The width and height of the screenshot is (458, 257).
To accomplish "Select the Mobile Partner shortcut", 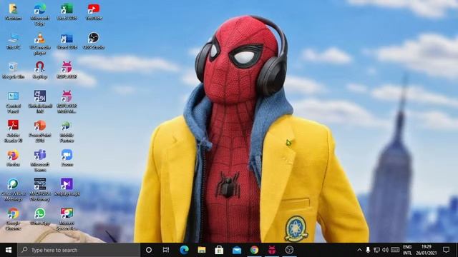I will pos(67,131).
